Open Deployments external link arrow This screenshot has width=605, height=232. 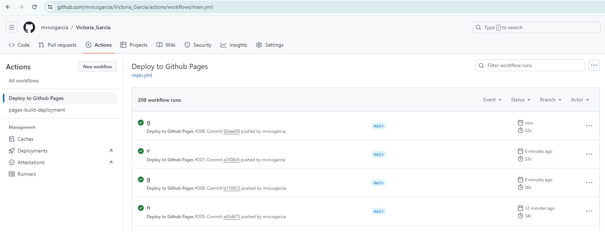coord(111,151)
